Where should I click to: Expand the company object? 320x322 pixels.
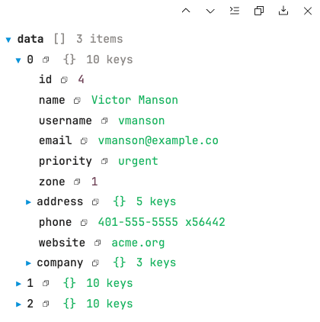coord(28,263)
